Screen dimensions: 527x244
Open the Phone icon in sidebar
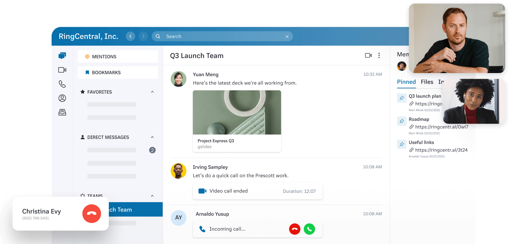point(62,84)
